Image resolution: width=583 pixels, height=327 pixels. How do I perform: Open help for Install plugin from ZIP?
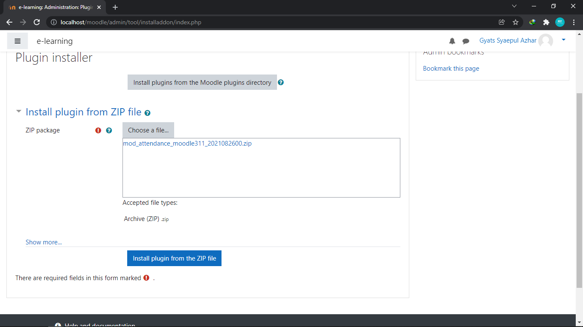click(x=147, y=113)
